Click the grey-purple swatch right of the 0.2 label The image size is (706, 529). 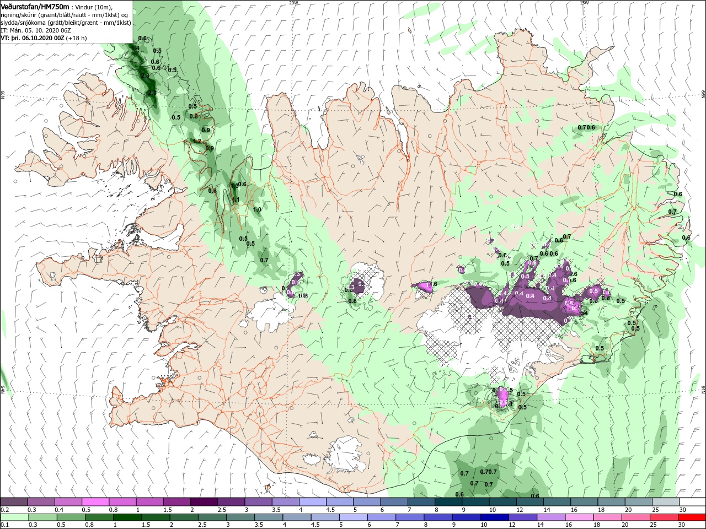tap(14, 502)
